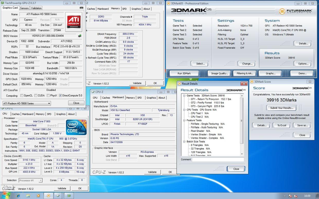
Task: Click the GPU-Z Close button
Action: tap(76, 103)
